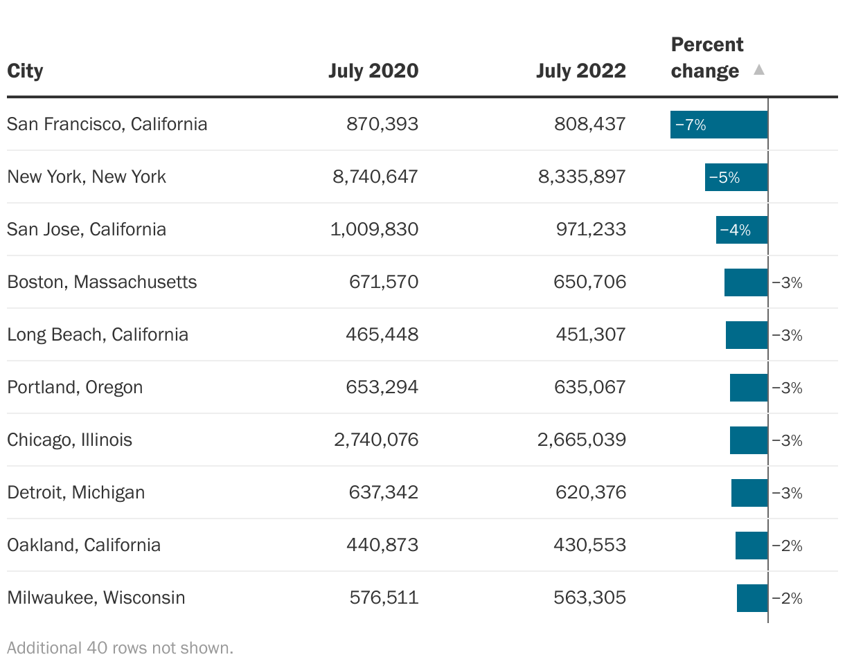845x666 pixels.
Task: Click the Detroit, Michigan percent bar
Action: (749, 493)
